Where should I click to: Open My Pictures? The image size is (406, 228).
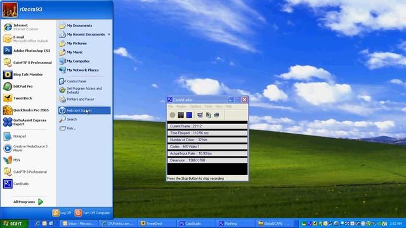pos(84,44)
